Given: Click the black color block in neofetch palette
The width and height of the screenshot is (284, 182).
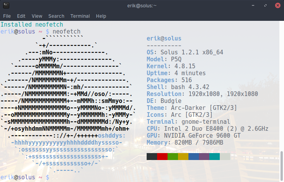Looking at the screenshot, I should tap(152, 157).
